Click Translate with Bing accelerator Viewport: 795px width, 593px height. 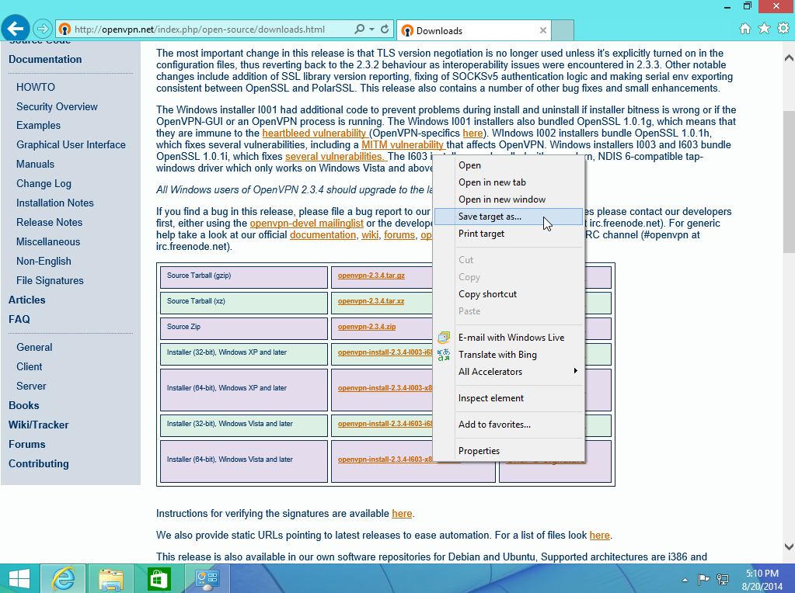click(x=509, y=355)
